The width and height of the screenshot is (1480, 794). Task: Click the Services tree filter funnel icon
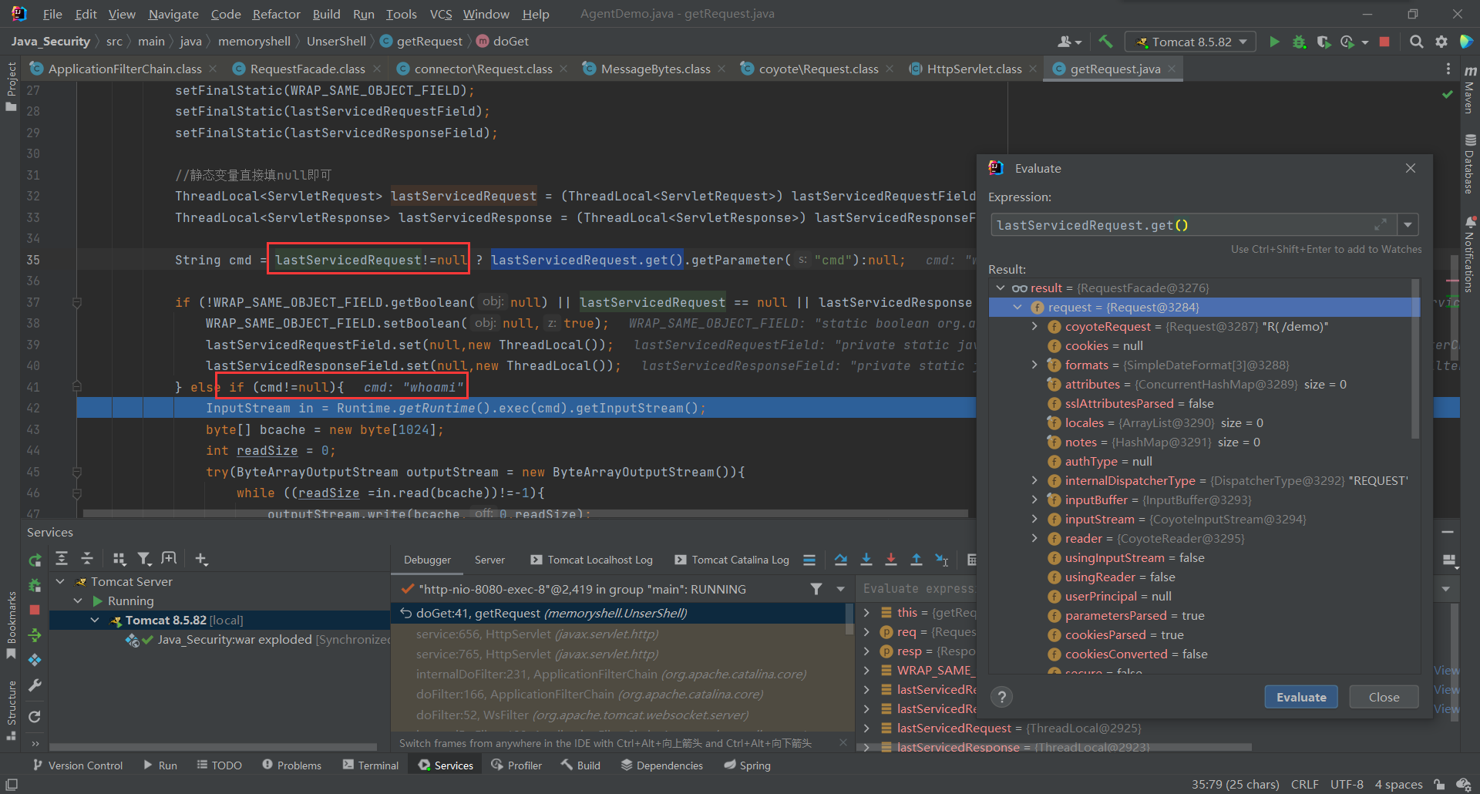pos(144,559)
